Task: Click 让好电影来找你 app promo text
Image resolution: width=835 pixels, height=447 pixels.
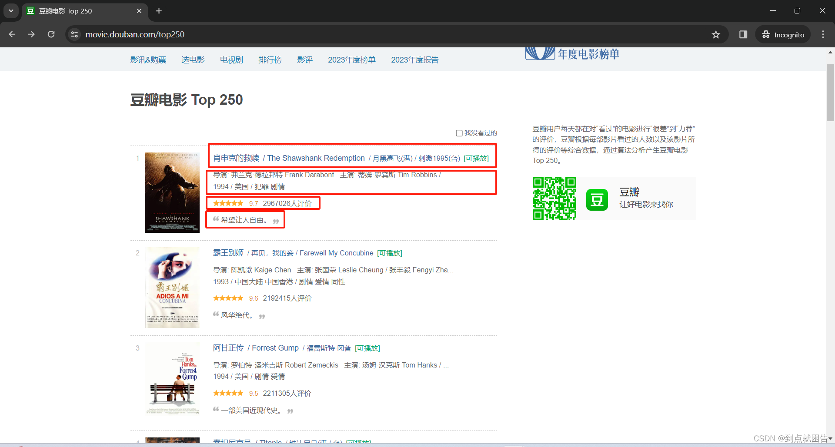Action: click(x=646, y=205)
